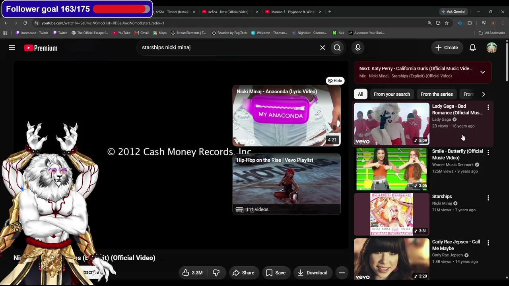The width and height of the screenshot is (509, 286).
Task: View site information for youtube.com
Action: [37, 23]
